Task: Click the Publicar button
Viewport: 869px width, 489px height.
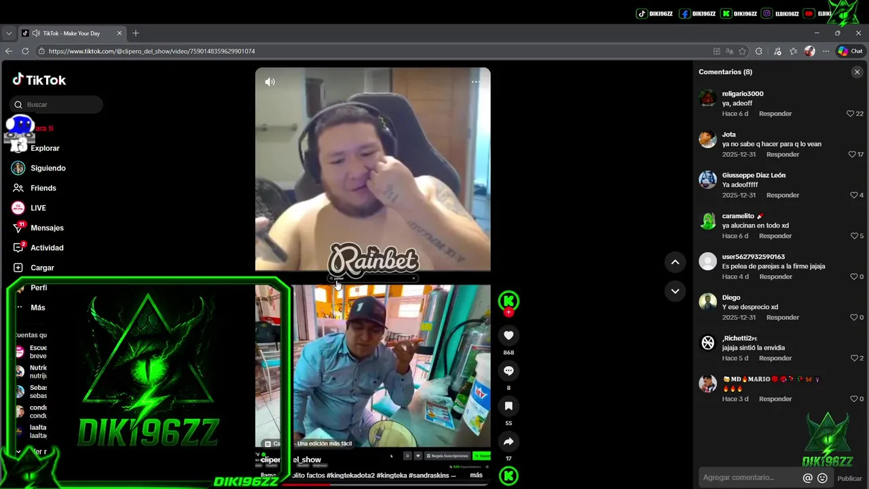Action: pos(849,478)
